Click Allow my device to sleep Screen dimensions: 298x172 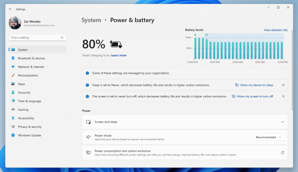click(x=256, y=85)
